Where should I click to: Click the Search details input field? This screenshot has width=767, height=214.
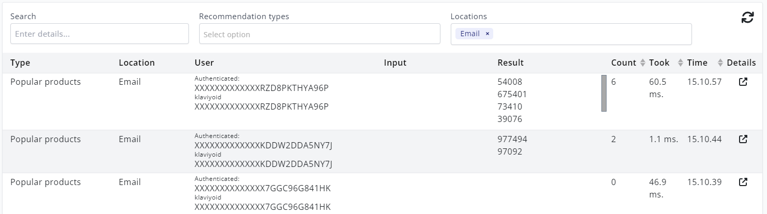click(x=99, y=34)
